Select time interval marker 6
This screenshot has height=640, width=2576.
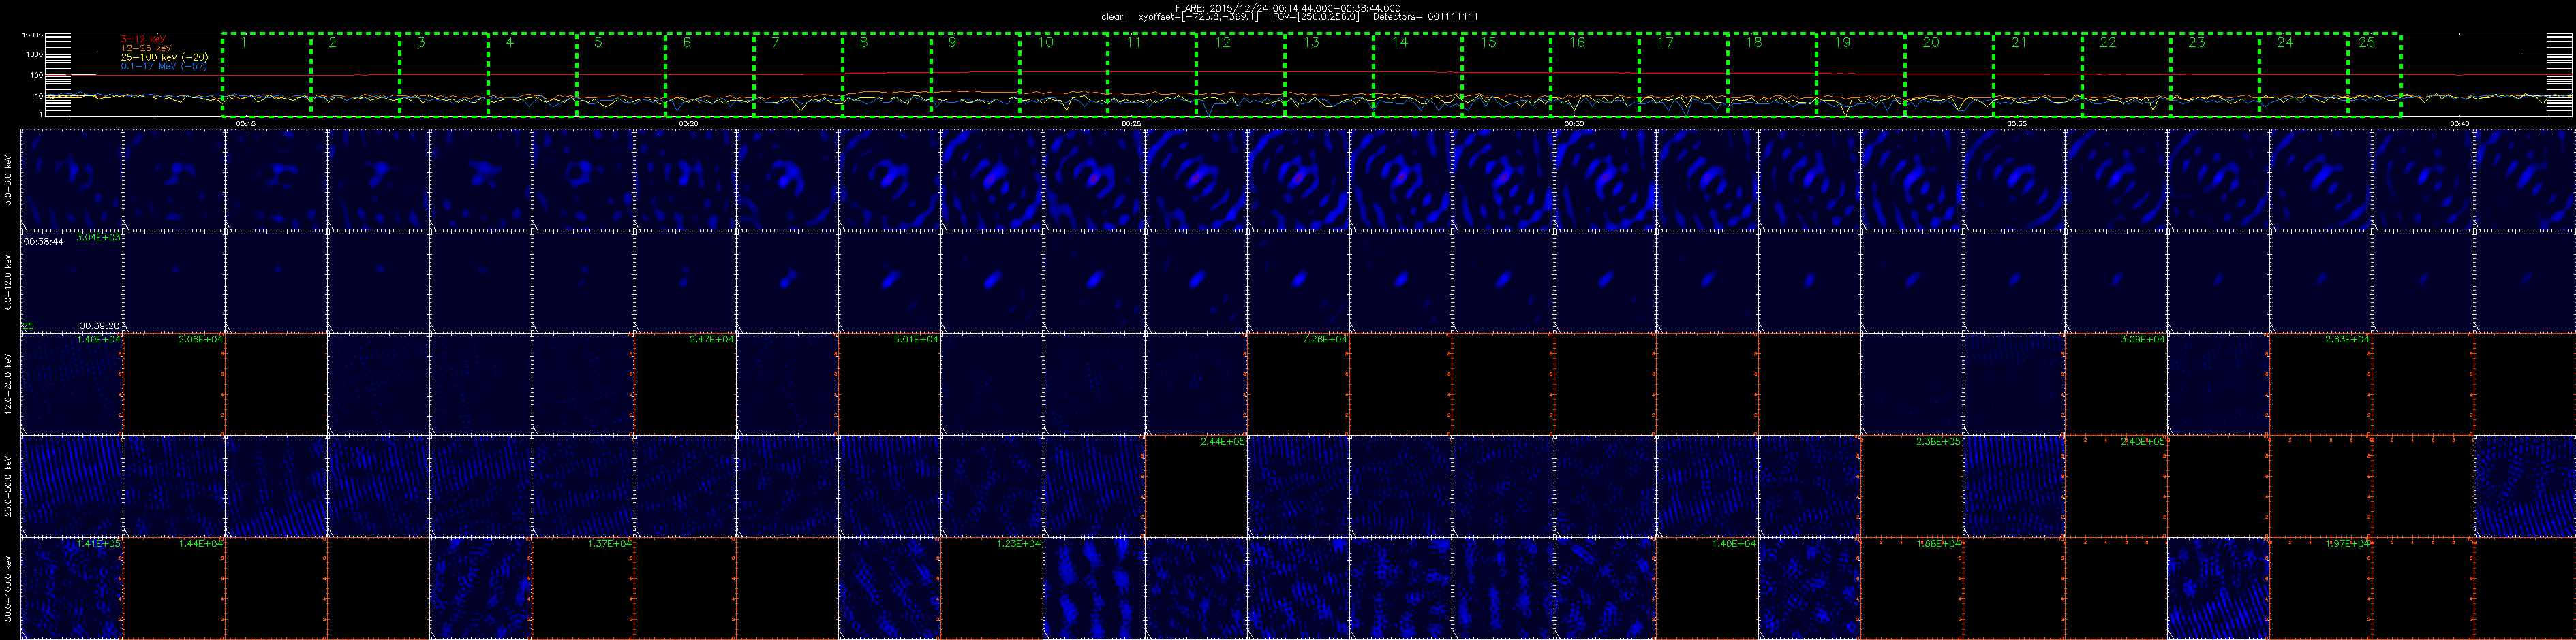[x=687, y=43]
